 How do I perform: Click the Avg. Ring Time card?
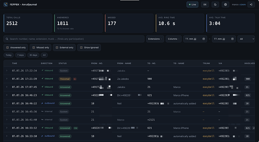[180, 23]
